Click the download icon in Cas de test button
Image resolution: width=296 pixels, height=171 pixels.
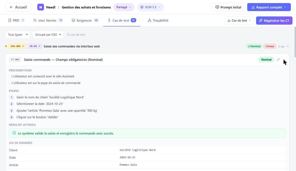click(x=229, y=21)
